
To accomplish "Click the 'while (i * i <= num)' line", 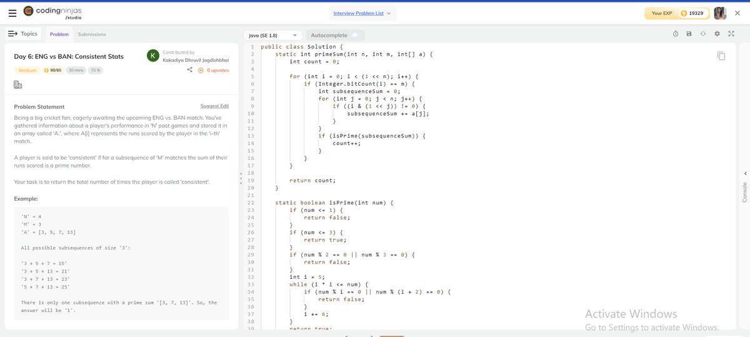I will [333, 284].
